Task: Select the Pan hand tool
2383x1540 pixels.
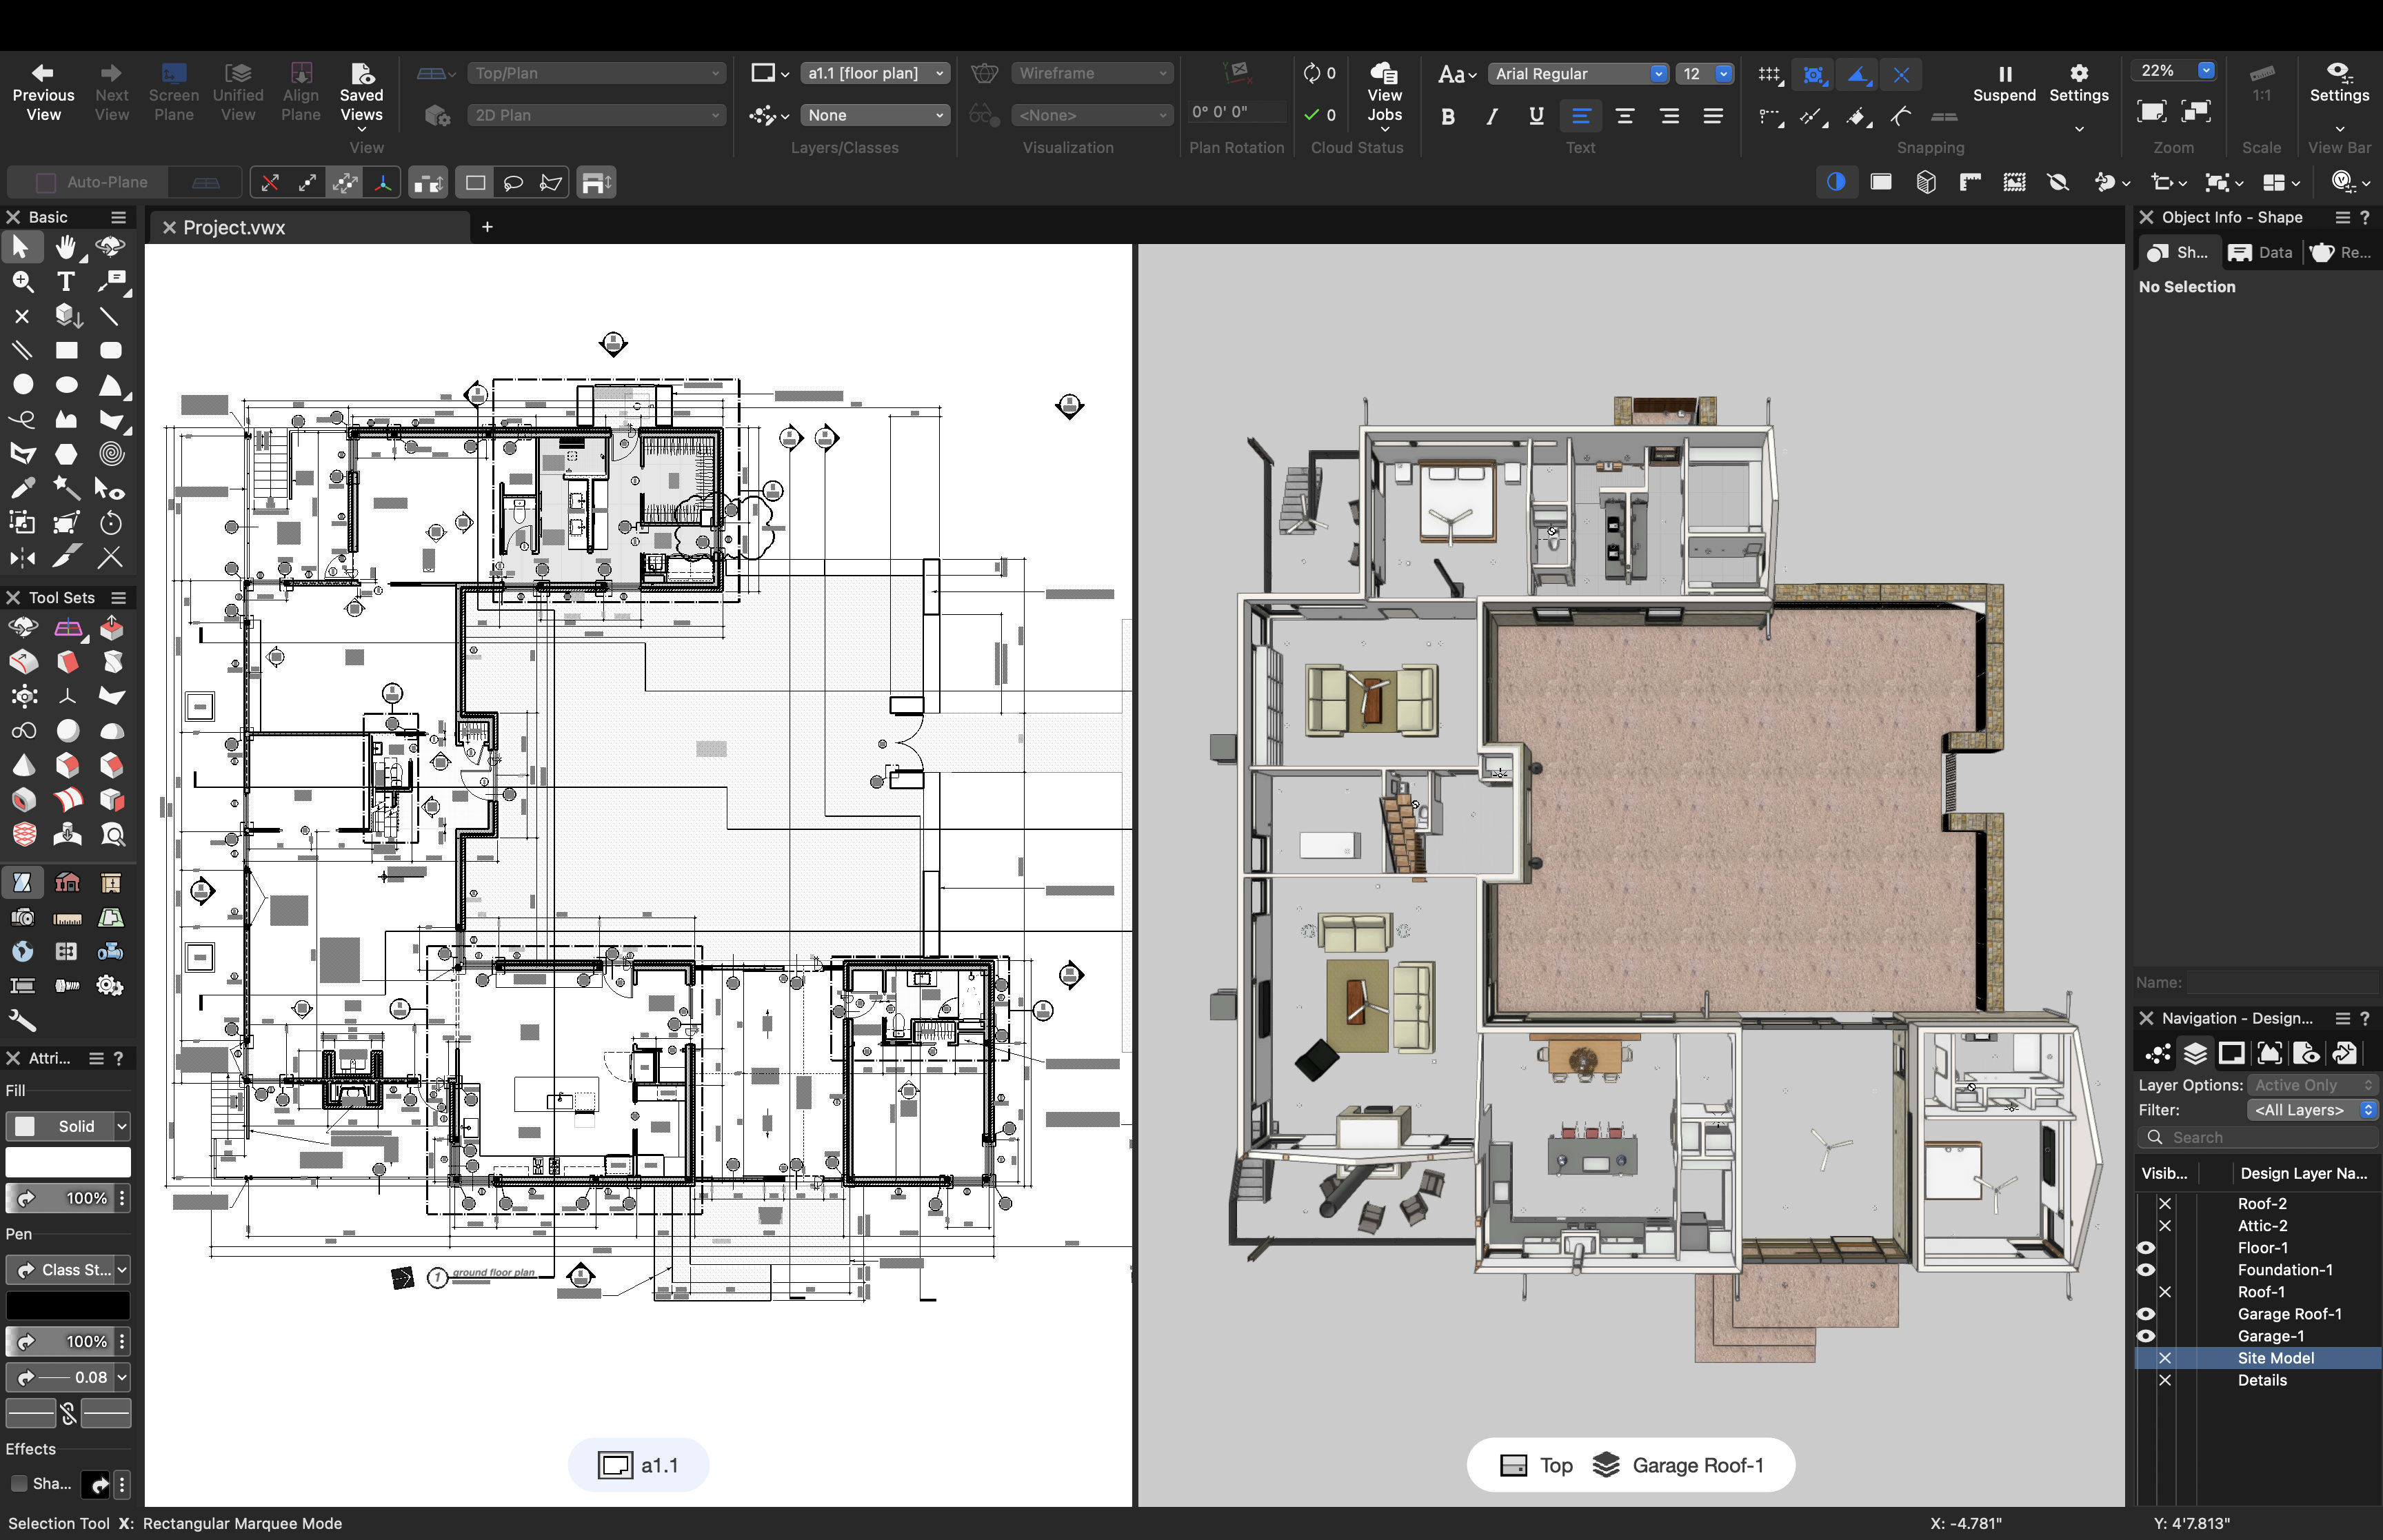Action: point(66,247)
